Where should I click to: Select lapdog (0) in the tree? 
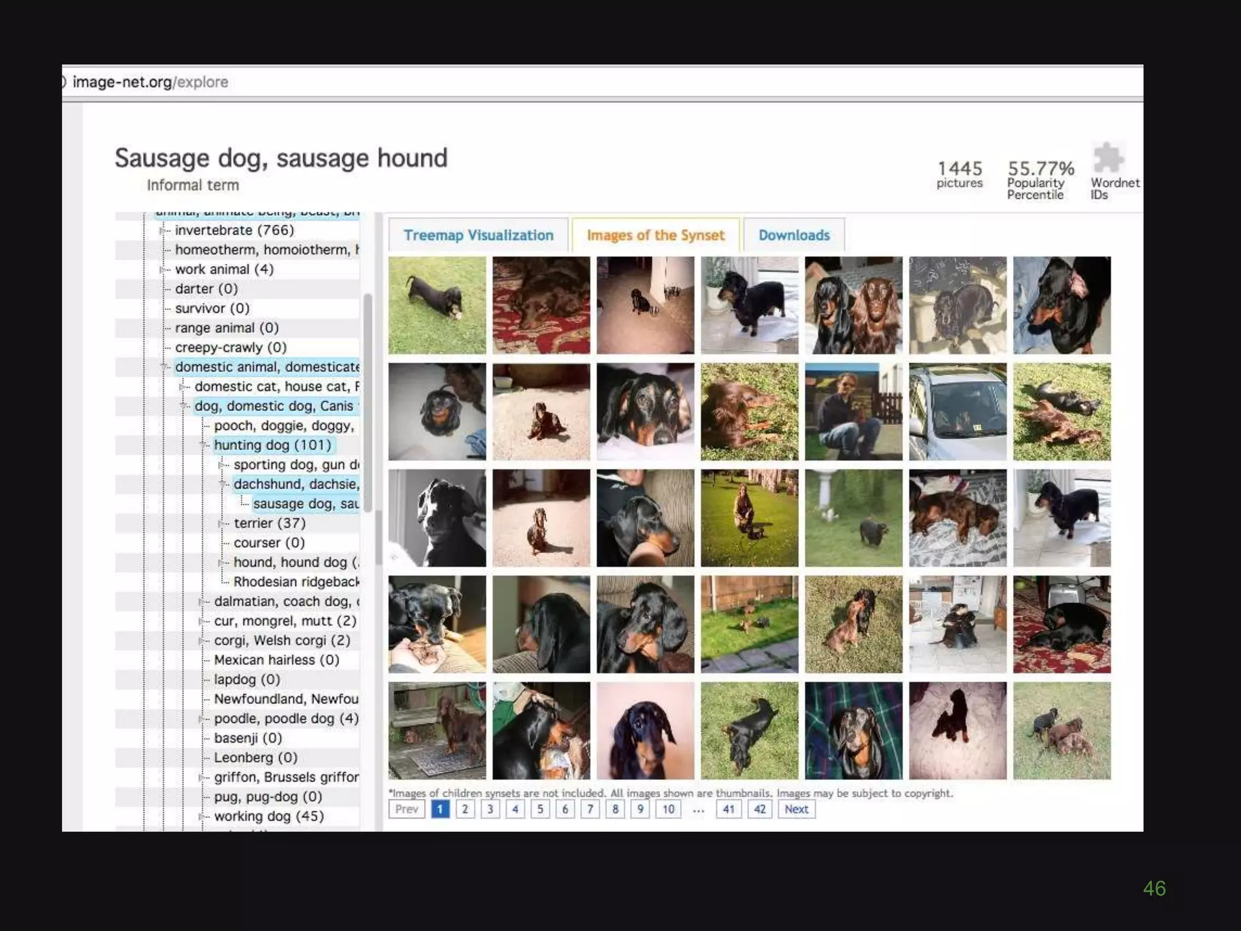(247, 679)
